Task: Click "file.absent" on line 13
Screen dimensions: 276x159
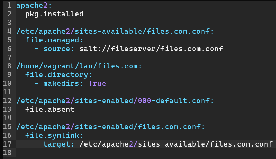Action: tap(50, 109)
